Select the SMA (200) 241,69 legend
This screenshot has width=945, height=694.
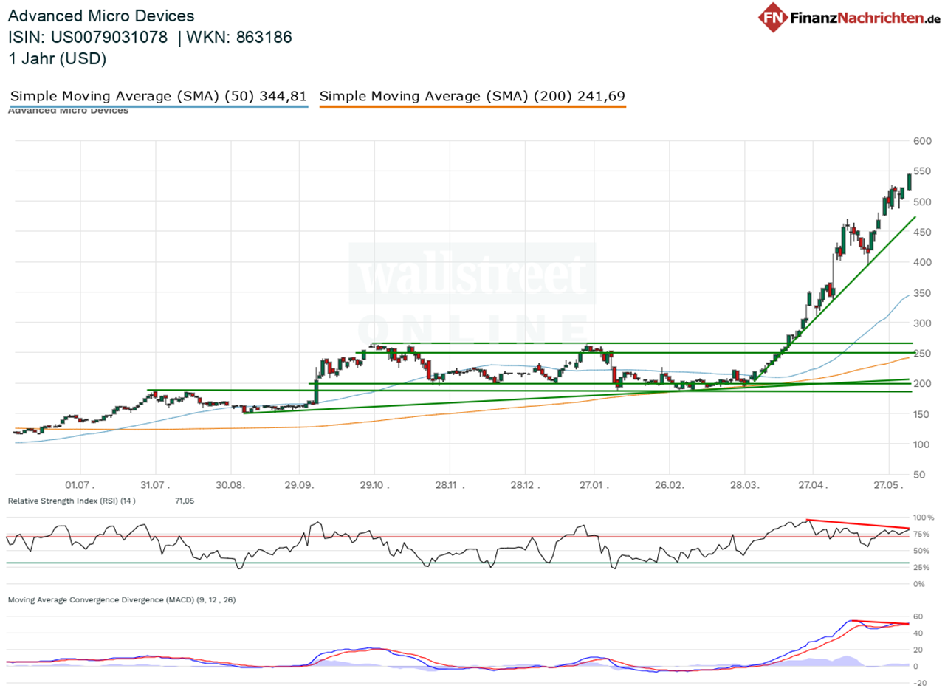(472, 96)
